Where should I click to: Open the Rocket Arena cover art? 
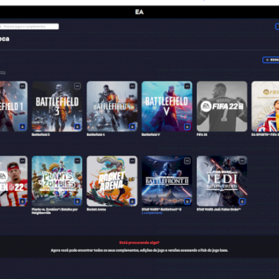pos(112,181)
